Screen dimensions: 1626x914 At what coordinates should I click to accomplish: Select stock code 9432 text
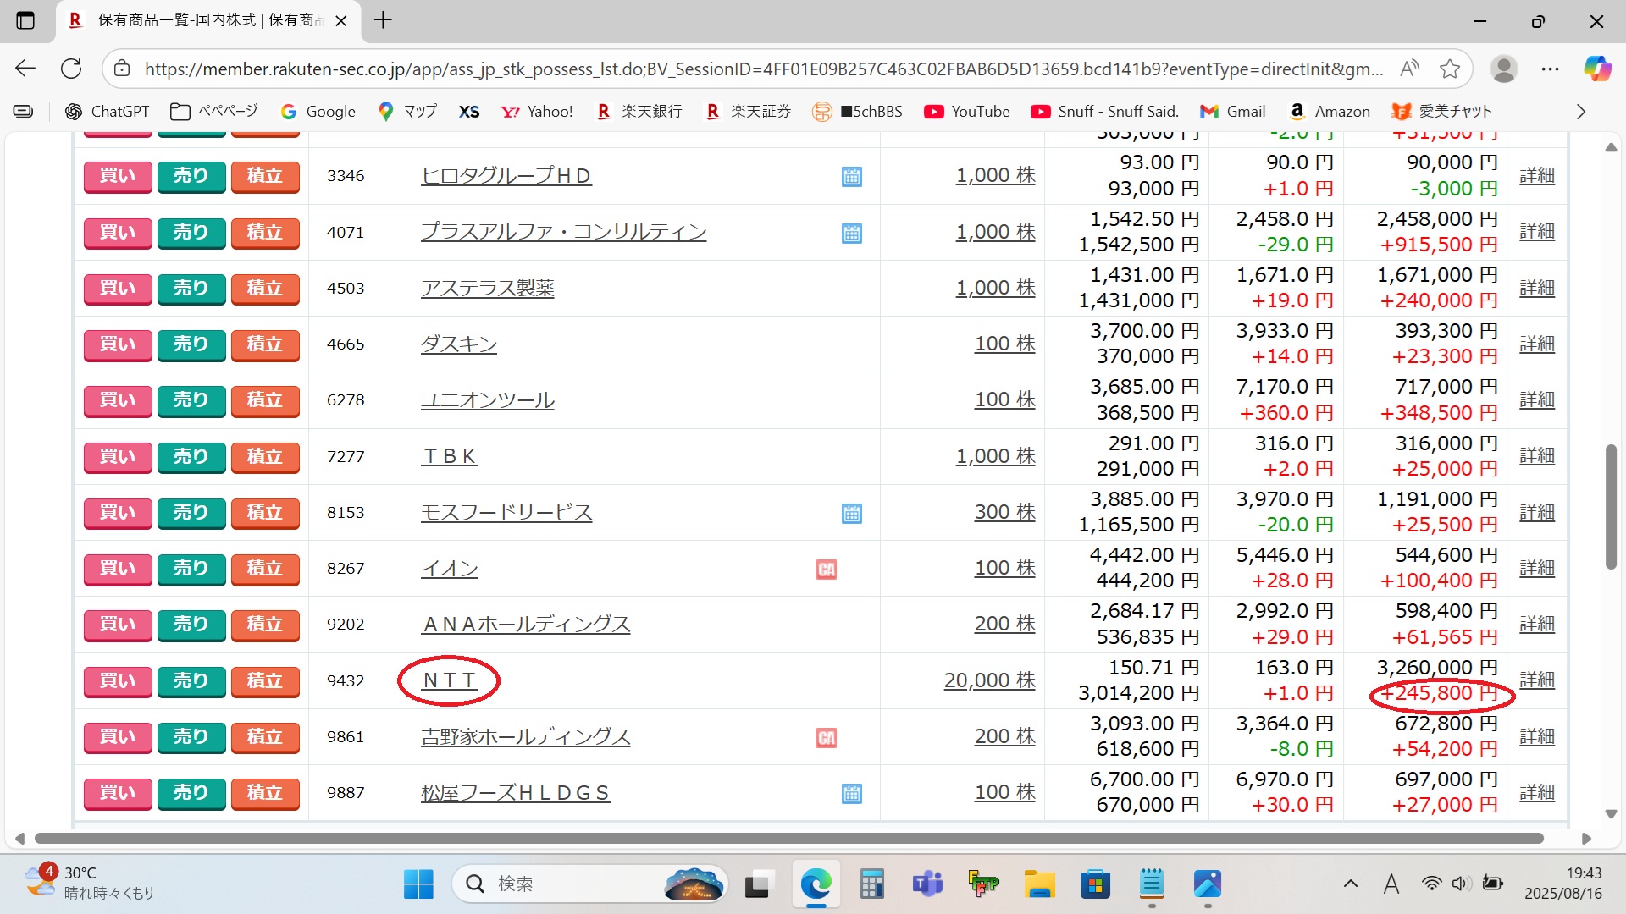click(x=346, y=681)
